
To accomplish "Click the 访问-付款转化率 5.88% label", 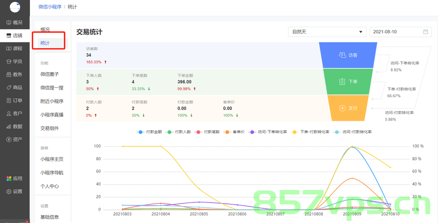I will (399, 116).
